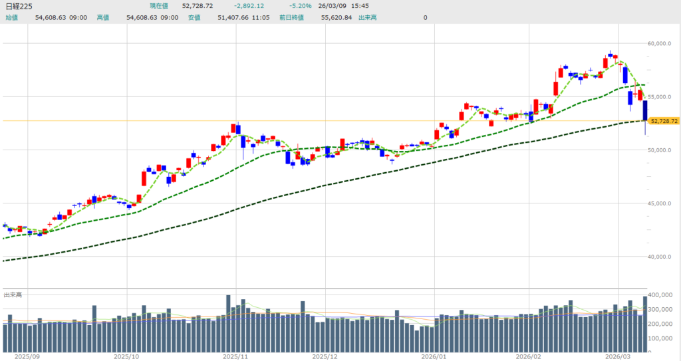The height and width of the screenshot is (361, 681).
Task: Click the orange 52,728.72 price tag on the axis
Action: [663, 121]
